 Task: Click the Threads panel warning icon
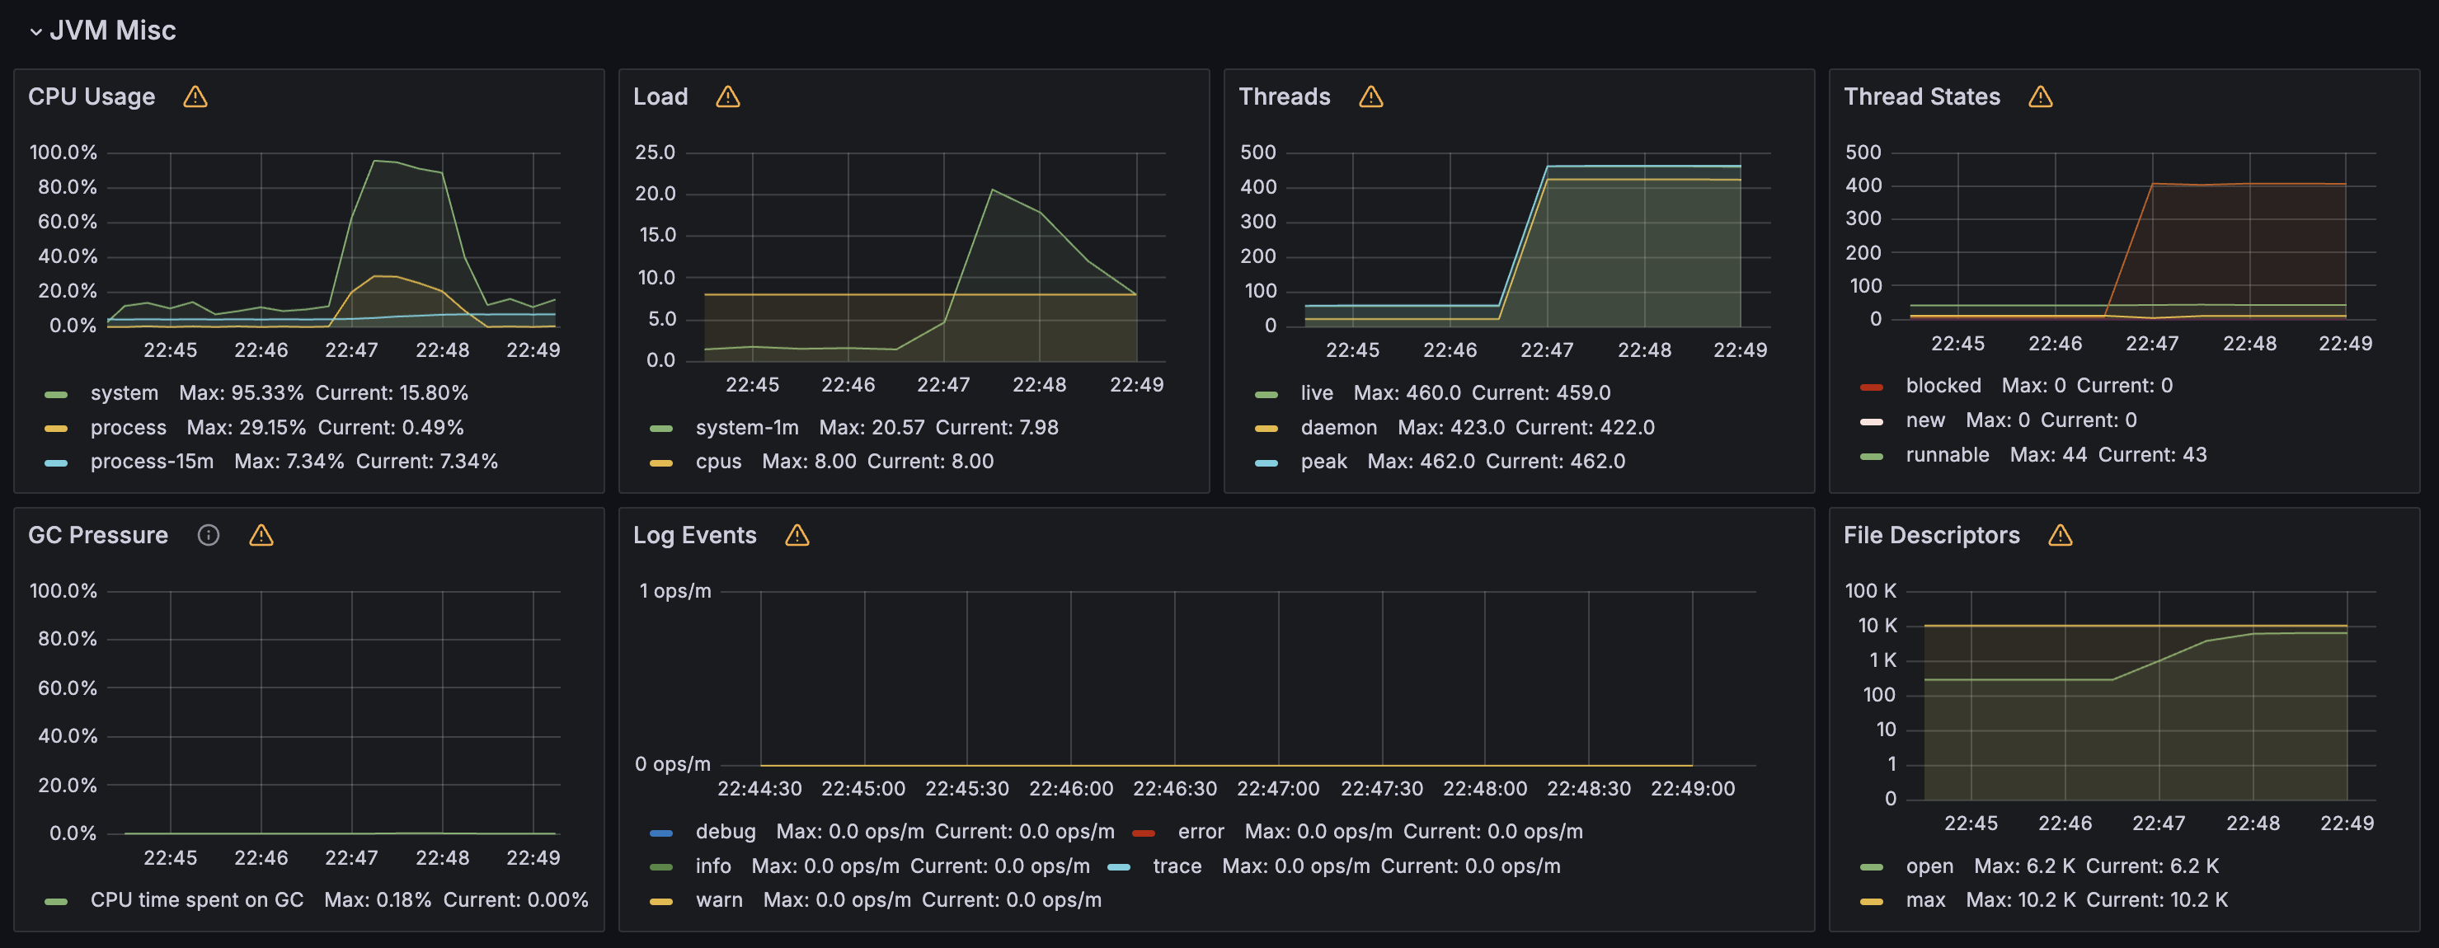click(x=1370, y=96)
